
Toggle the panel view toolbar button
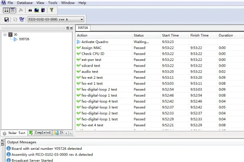pyautogui.click(x=13, y=11)
